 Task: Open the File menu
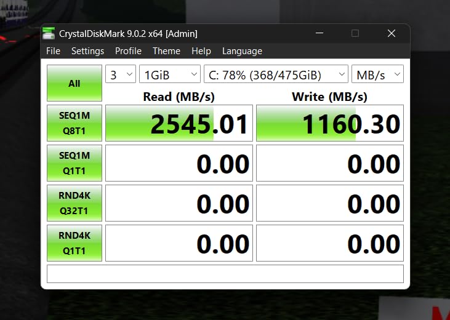pos(53,51)
